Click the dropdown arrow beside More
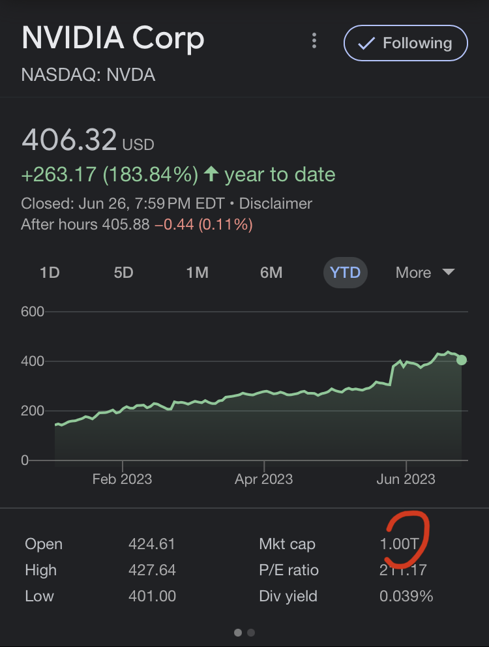 click(448, 272)
